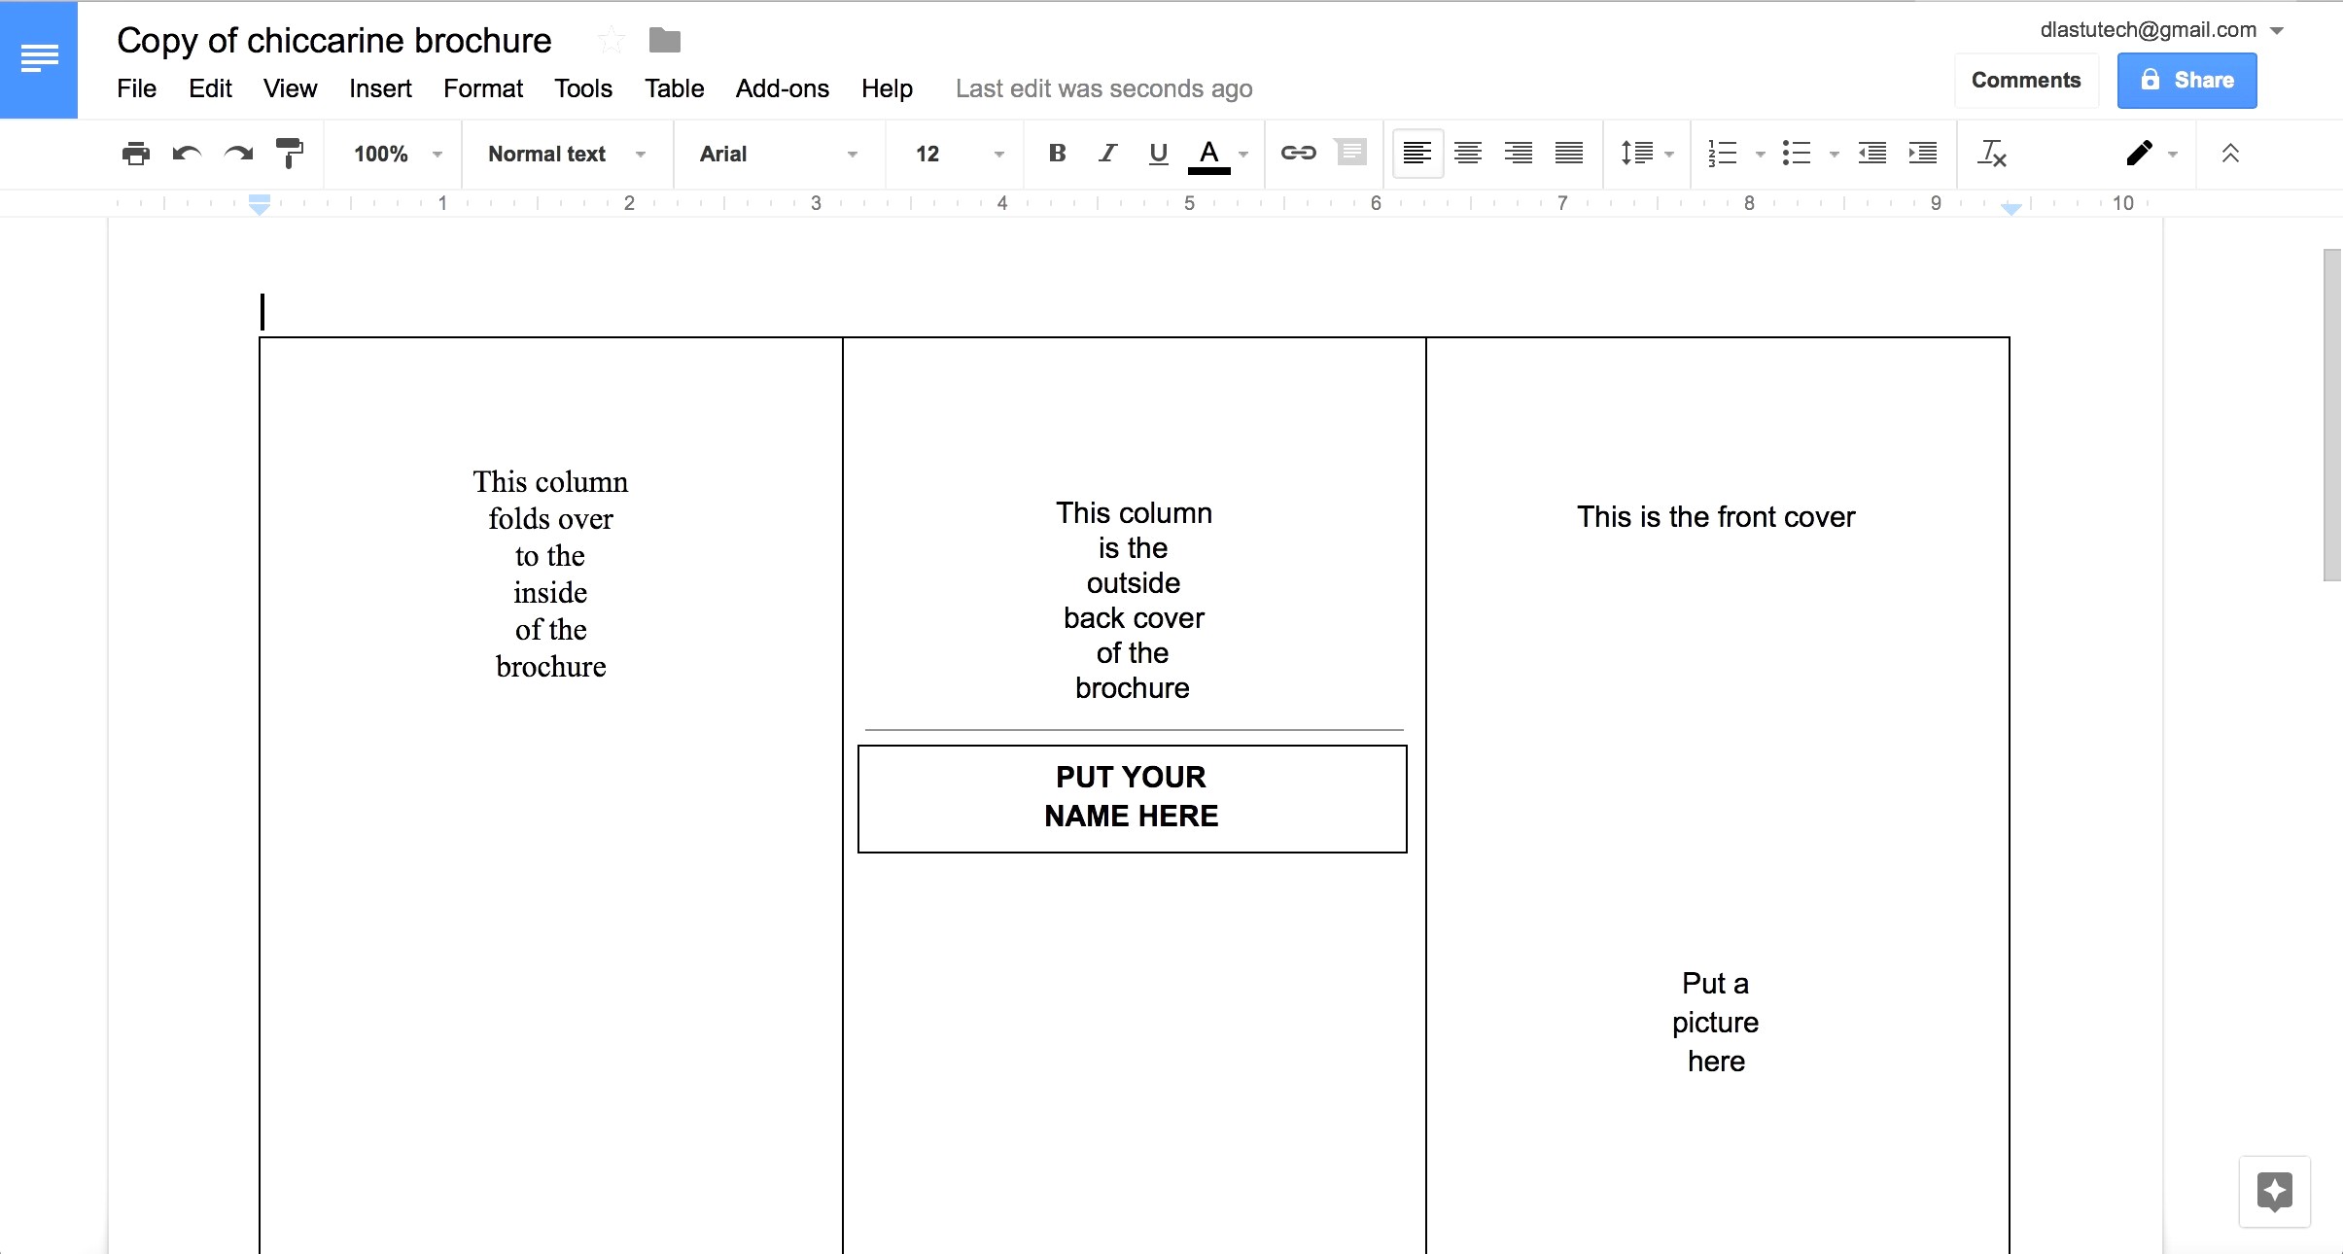Click the Print icon

[x=136, y=154]
